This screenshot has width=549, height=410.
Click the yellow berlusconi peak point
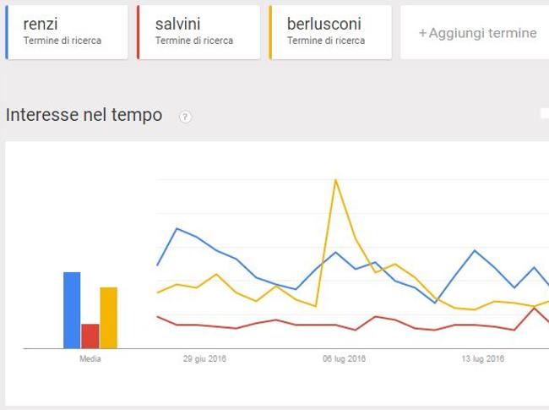click(336, 180)
